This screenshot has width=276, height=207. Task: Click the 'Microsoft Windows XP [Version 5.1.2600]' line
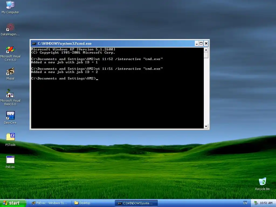(73, 49)
